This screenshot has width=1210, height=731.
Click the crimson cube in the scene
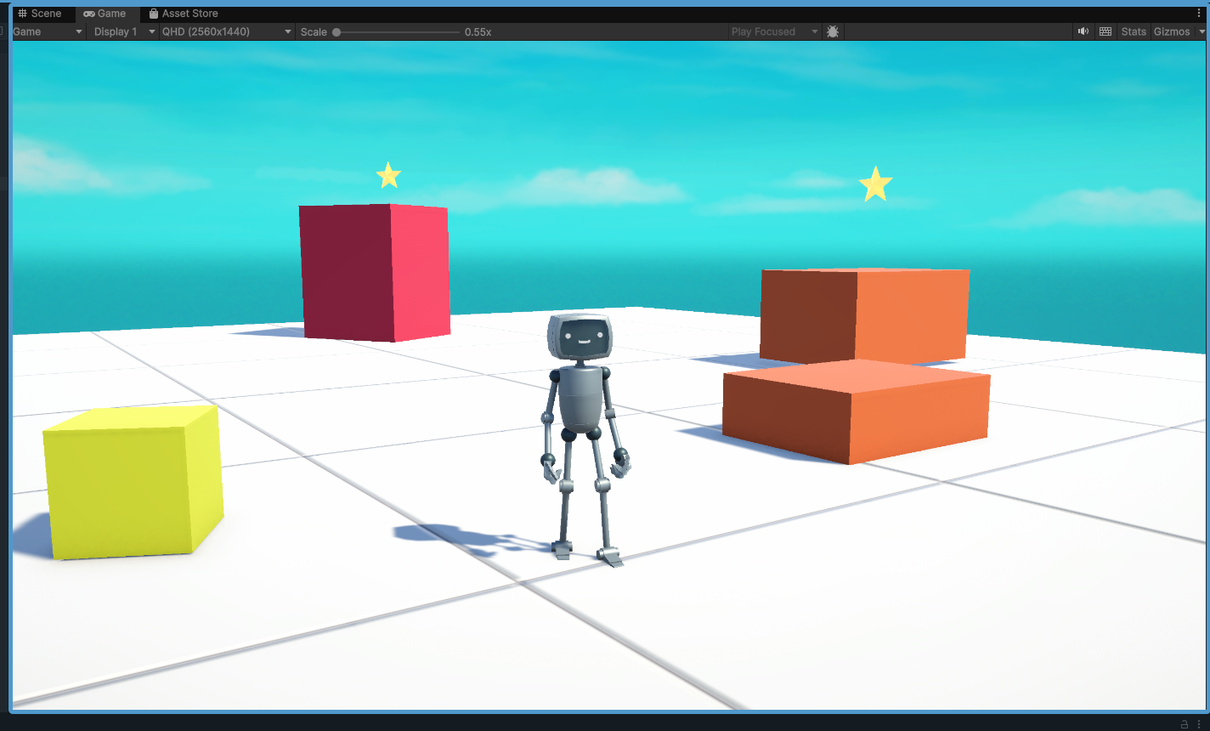pyautogui.click(x=375, y=272)
